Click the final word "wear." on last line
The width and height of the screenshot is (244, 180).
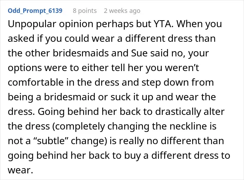(20, 171)
